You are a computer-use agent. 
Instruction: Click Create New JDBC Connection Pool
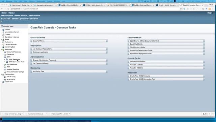click(166, 79)
